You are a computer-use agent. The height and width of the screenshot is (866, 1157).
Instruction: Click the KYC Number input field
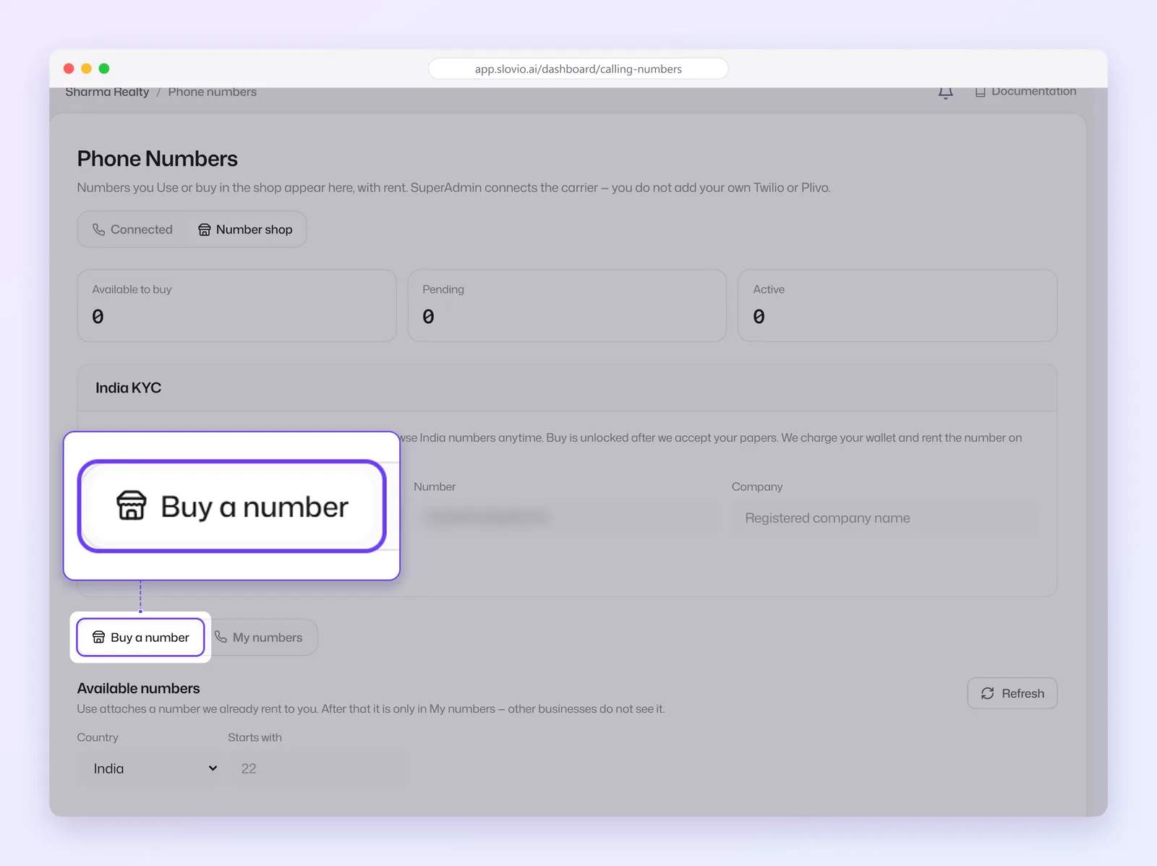[566, 518]
